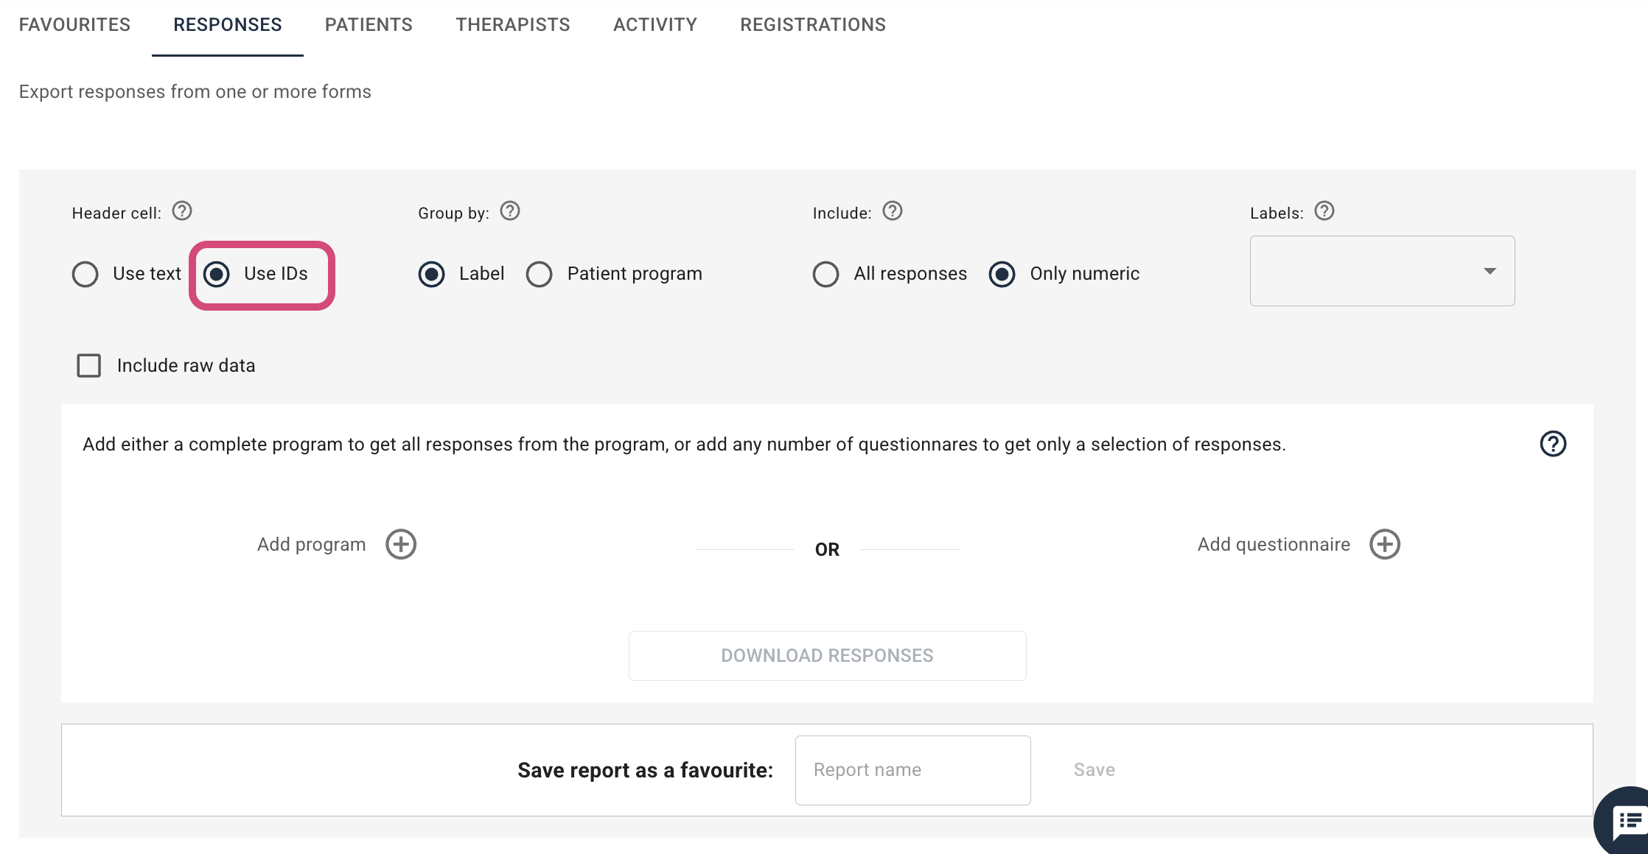1648x854 pixels.
Task: Open the Labels dropdown
Action: pyautogui.click(x=1382, y=271)
